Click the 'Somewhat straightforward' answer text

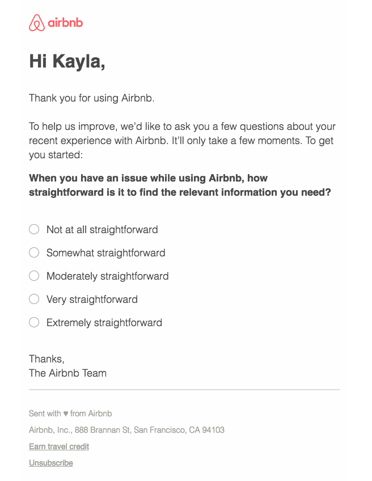coord(106,253)
